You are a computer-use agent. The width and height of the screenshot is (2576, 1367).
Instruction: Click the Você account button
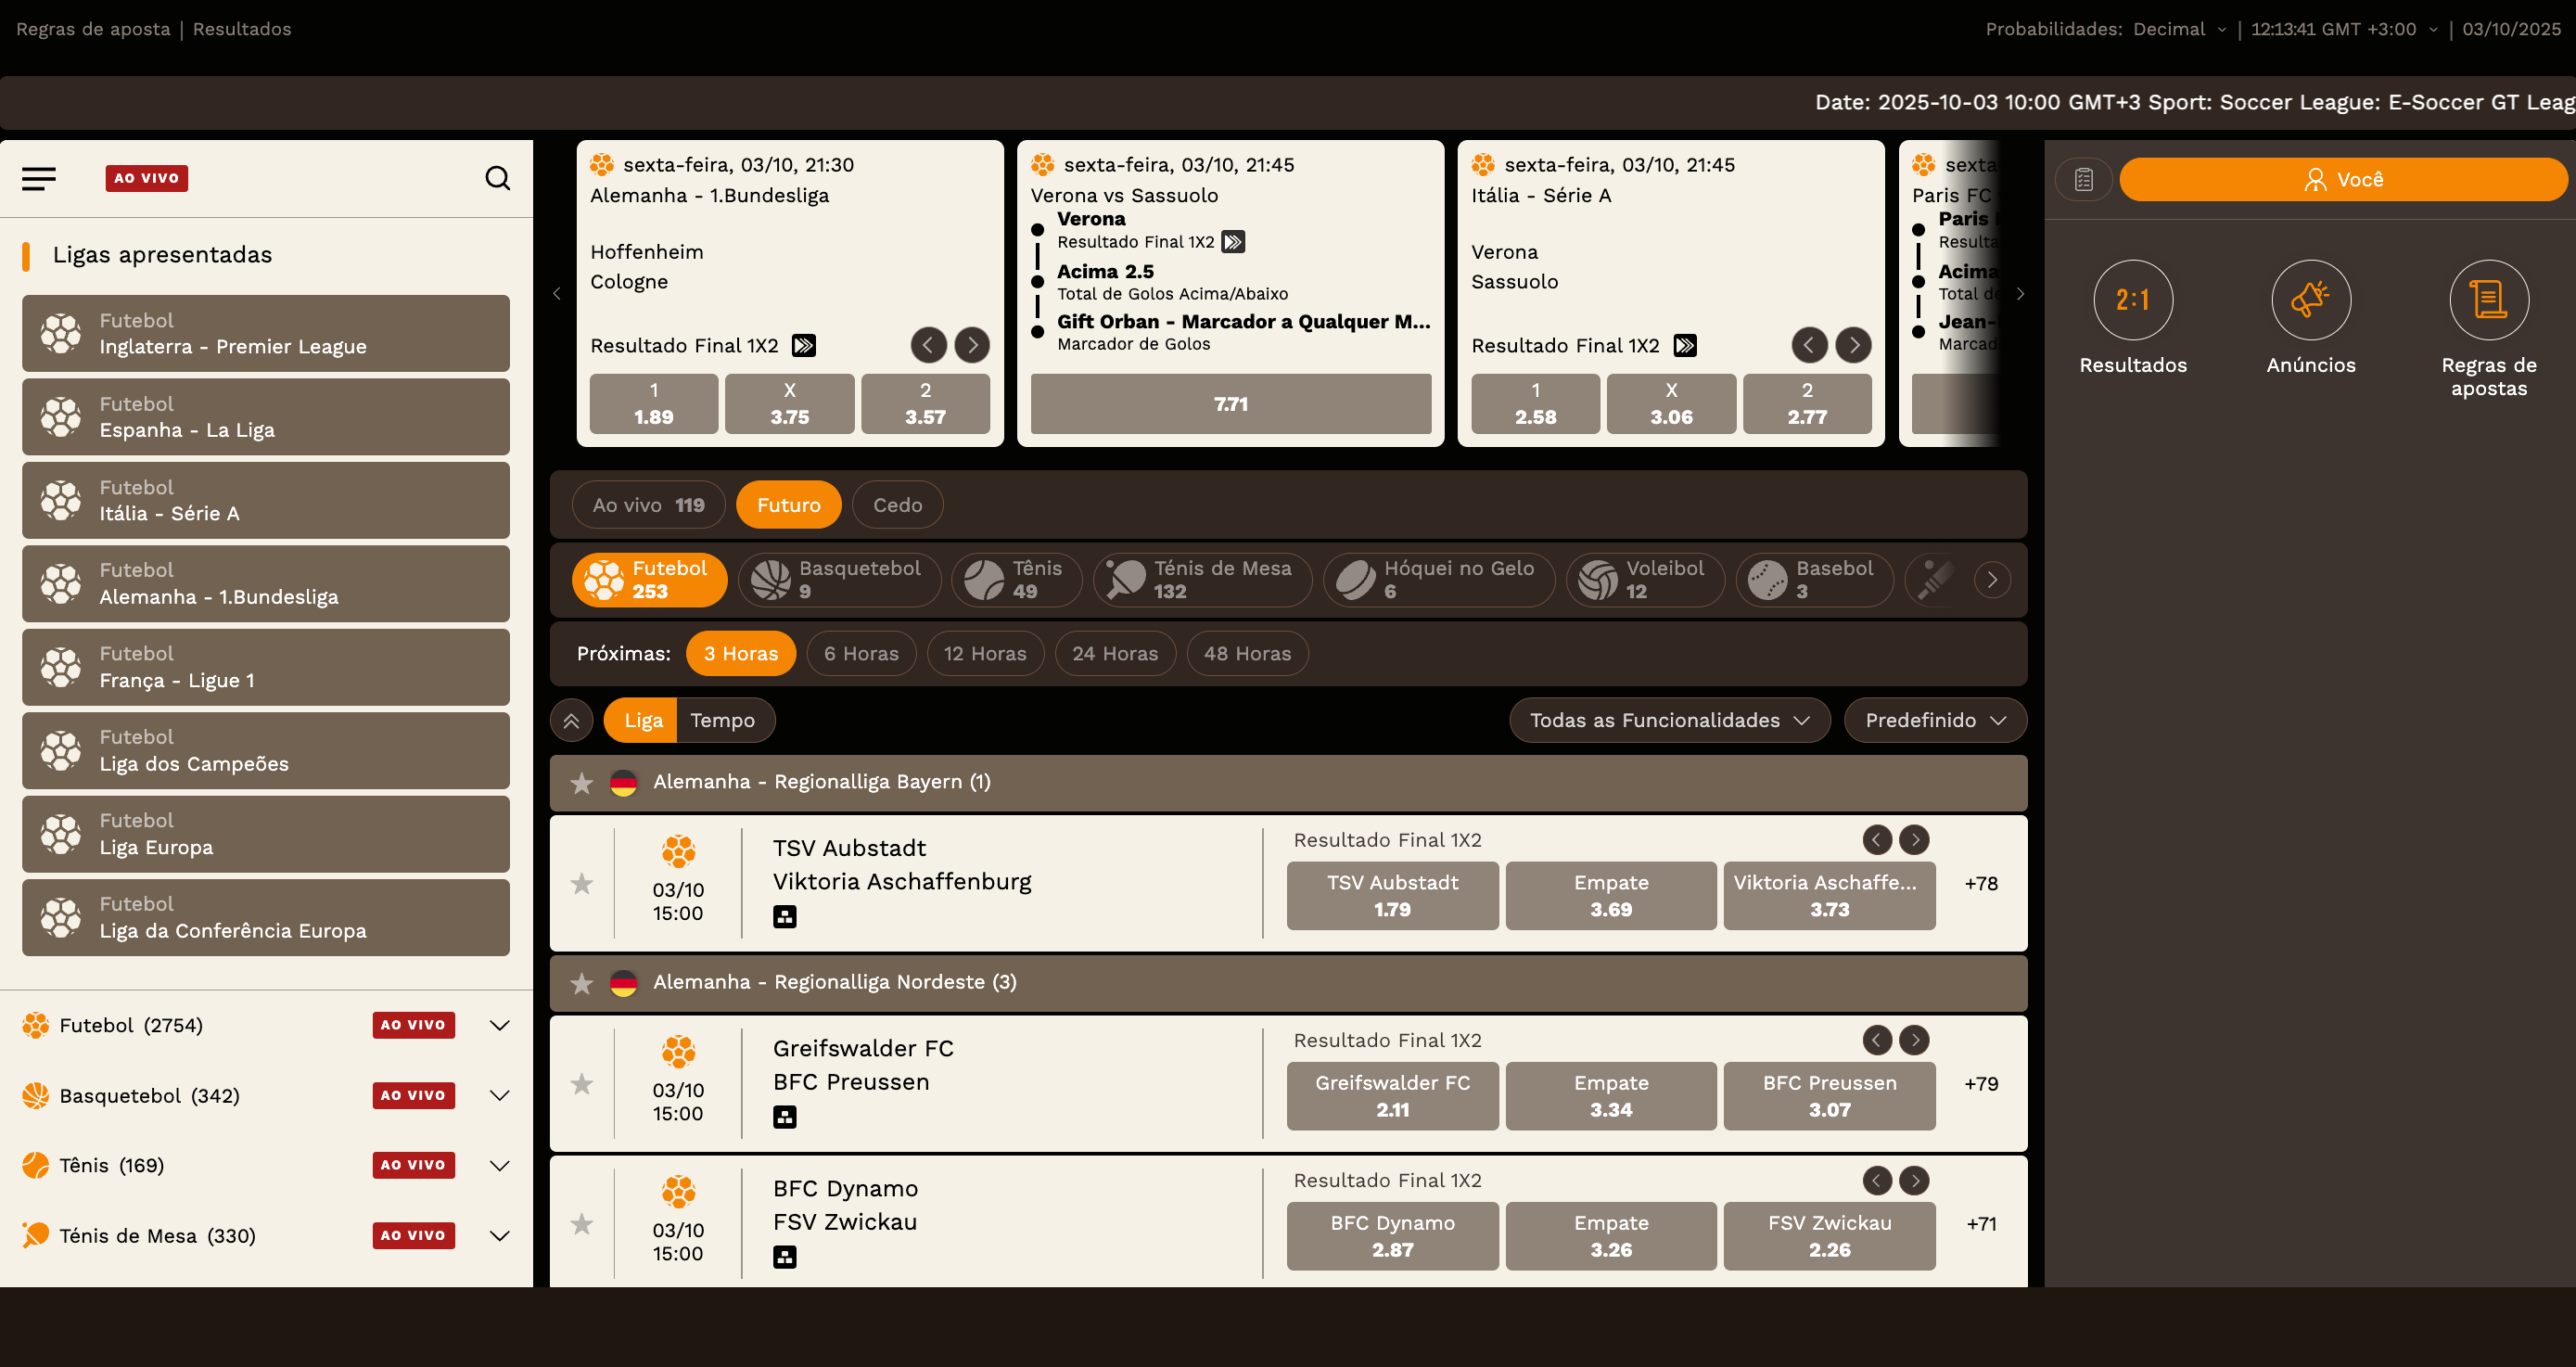[x=2342, y=178]
